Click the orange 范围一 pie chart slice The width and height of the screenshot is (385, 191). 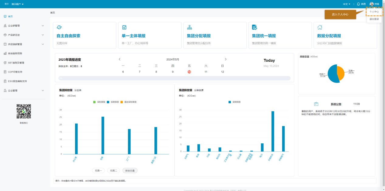pos(340,72)
